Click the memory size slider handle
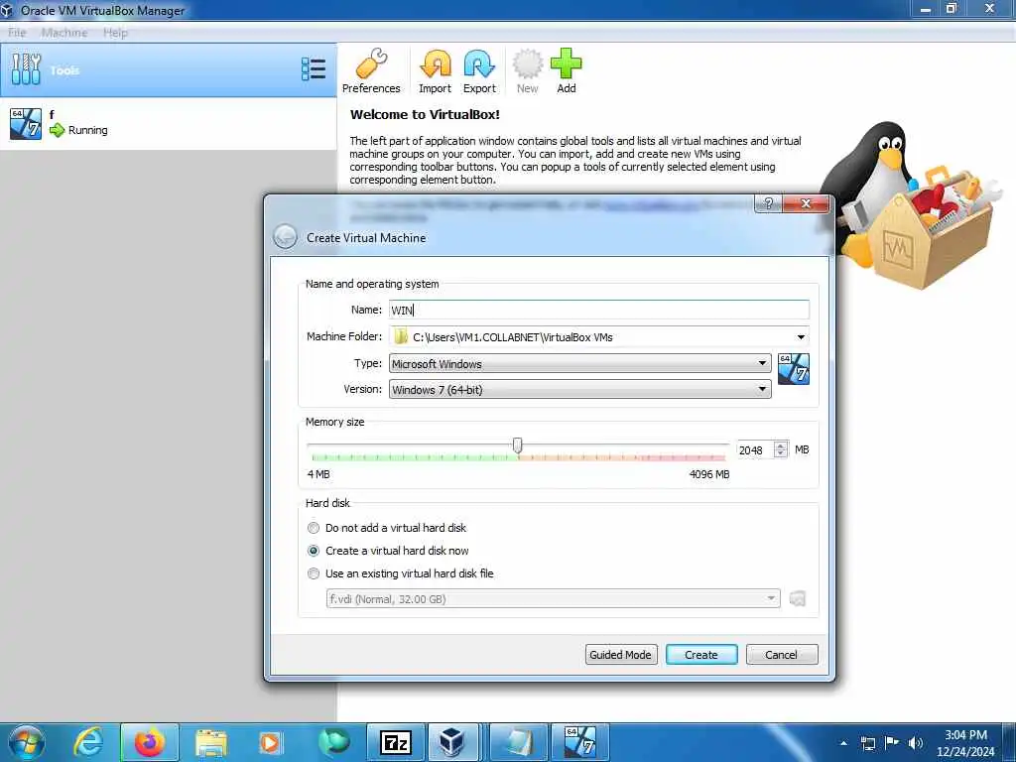The image size is (1016, 762). pos(517,445)
